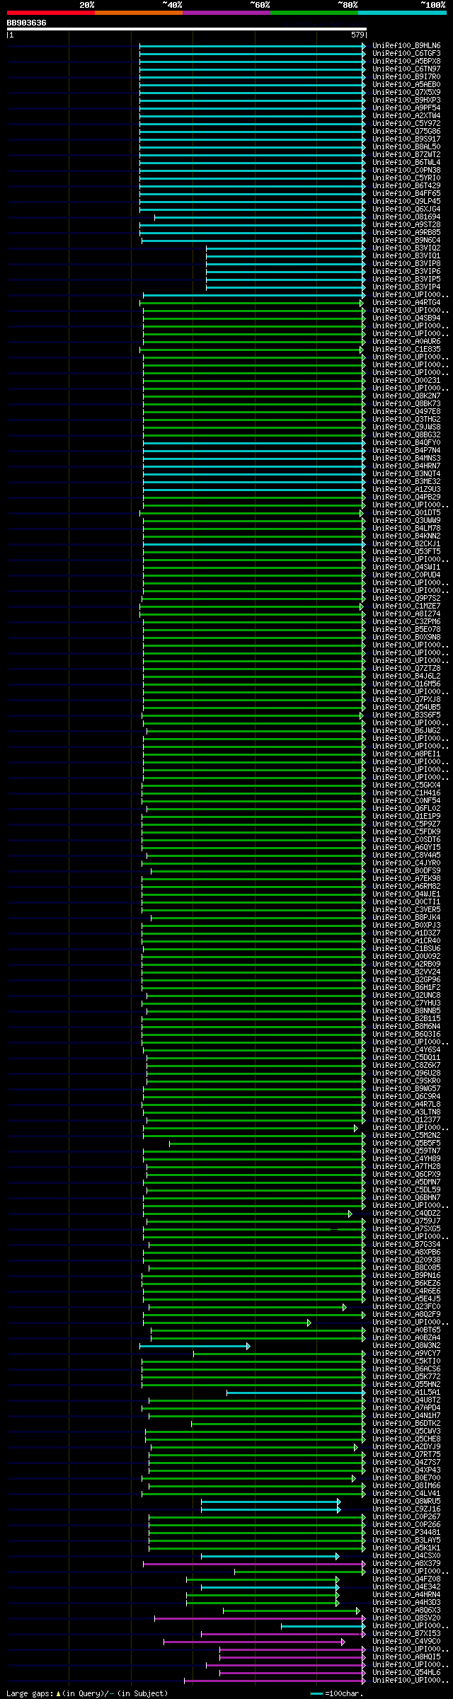This screenshot has width=453, height=1699.
Task: Select the UniRef100_B4QFY0 label
Action: (406, 443)
